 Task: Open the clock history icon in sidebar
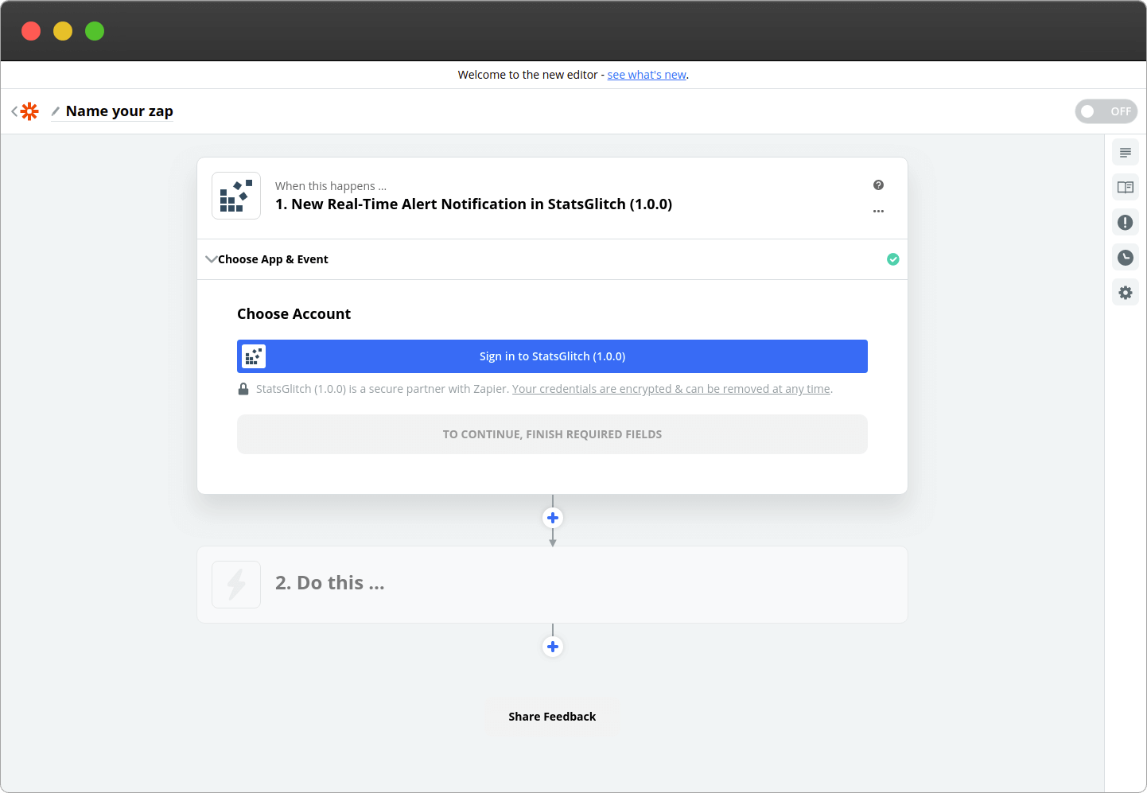1126,258
